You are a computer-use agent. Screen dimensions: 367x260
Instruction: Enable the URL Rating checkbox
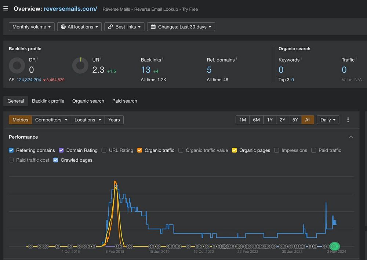point(104,150)
